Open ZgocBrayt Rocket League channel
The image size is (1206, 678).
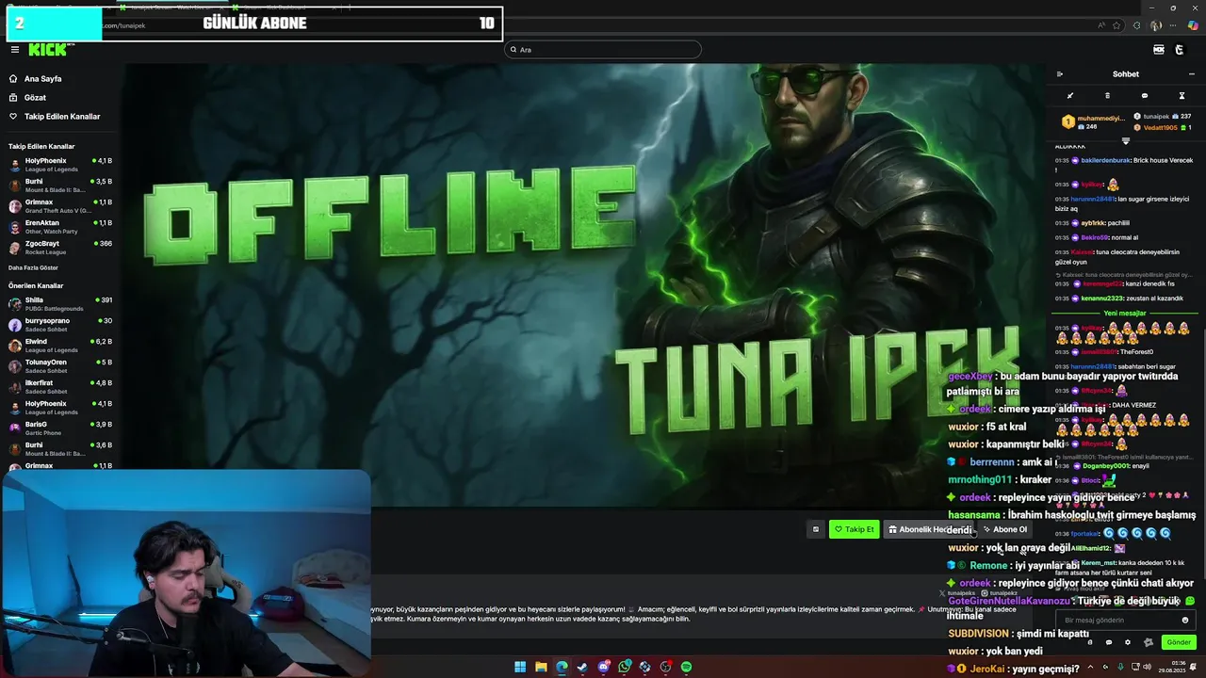60,247
